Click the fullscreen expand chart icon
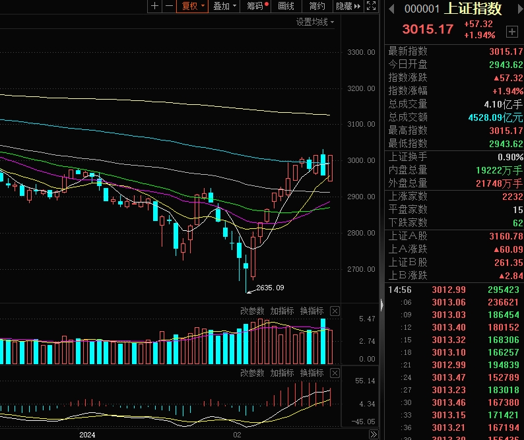The height and width of the screenshot is (440, 524). pos(372,6)
